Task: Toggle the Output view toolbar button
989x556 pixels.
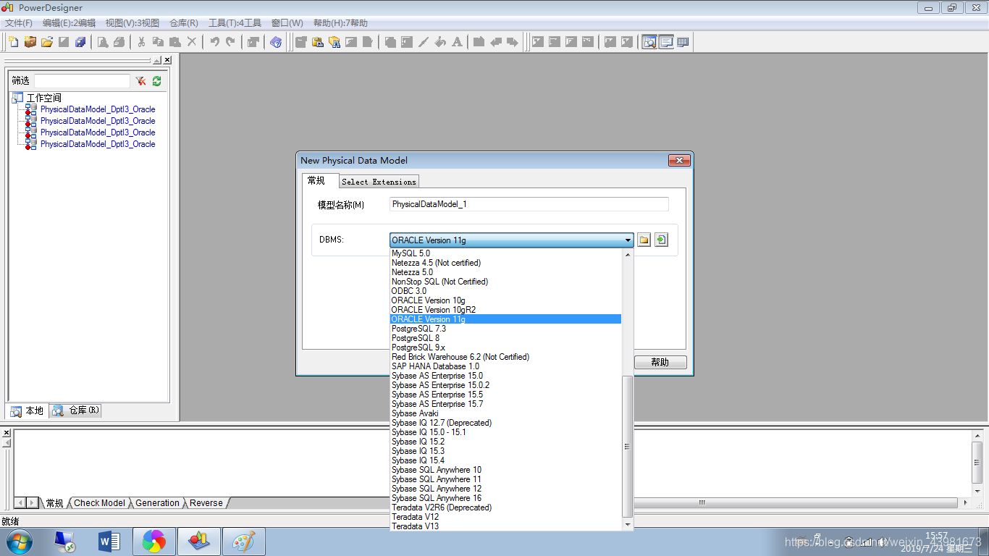Action: [x=666, y=42]
